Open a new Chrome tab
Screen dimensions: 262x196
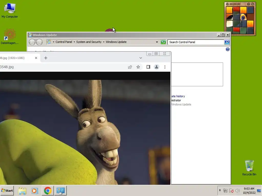click(x=46, y=58)
